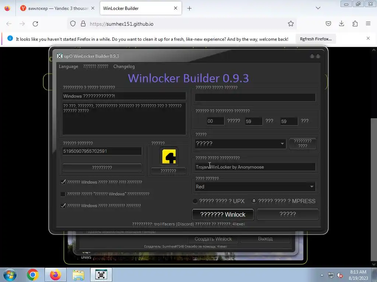Show the list of all tabs
This screenshot has width=377, height=282.
tap(318, 8)
